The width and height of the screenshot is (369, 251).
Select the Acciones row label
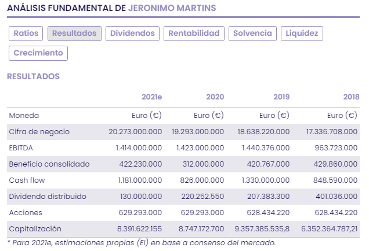(25, 213)
